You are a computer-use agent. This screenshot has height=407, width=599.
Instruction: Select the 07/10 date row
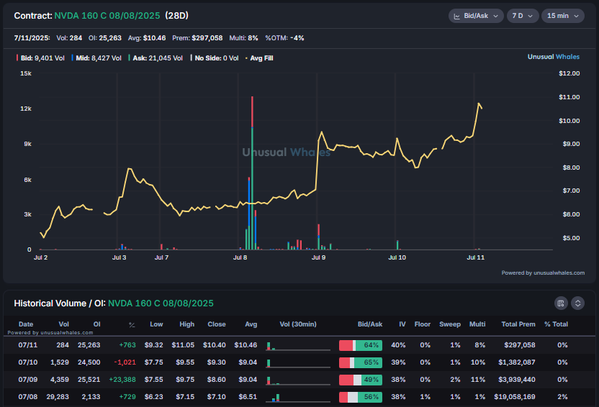(x=299, y=362)
